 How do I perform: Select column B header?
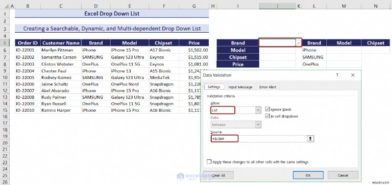[27, 6]
